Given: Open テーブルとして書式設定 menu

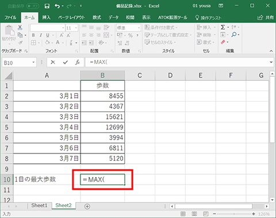Looking at the screenshot, I should (x=168, y=35).
